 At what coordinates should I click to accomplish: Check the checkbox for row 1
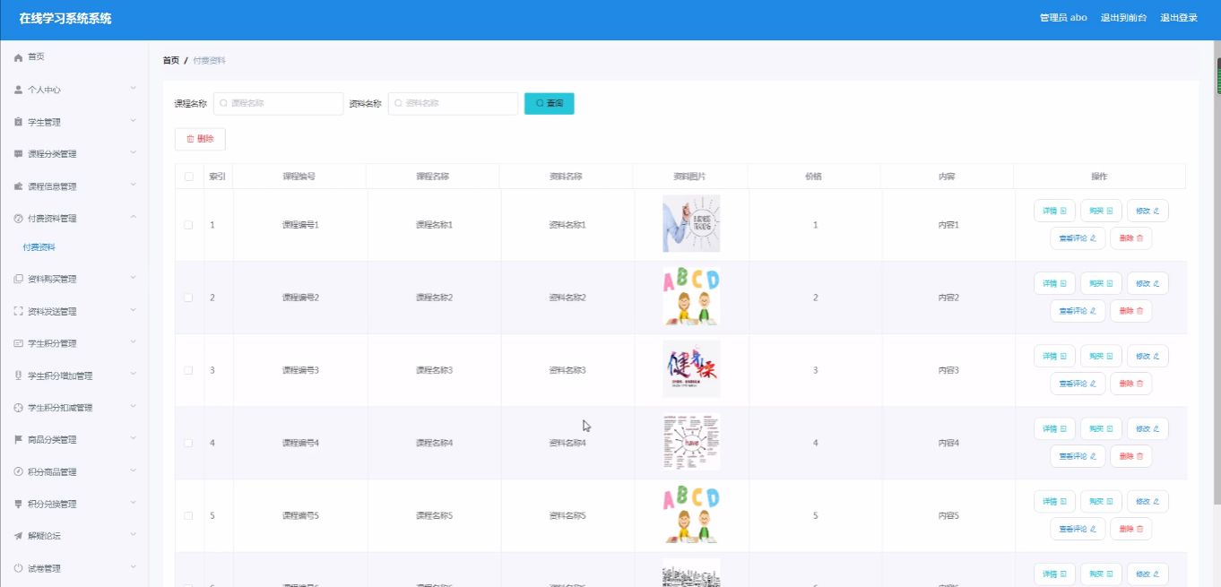point(189,225)
